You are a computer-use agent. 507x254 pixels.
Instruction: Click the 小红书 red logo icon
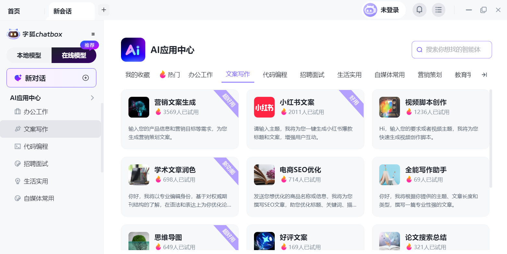click(x=264, y=107)
